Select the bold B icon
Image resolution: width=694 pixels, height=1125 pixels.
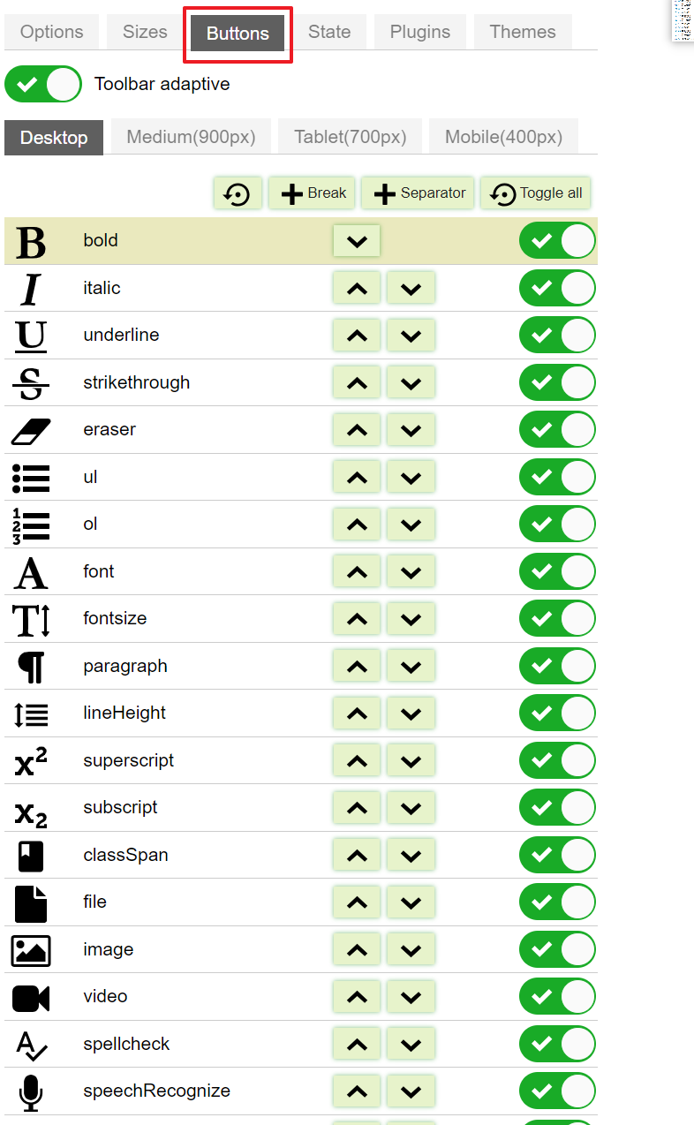[29, 239]
